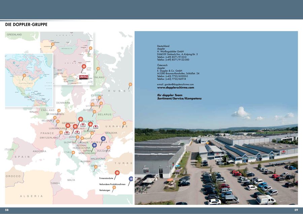Screen dimensions: 303x214
Task: Click the red pin beside the derby logo
Action: point(84,66)
